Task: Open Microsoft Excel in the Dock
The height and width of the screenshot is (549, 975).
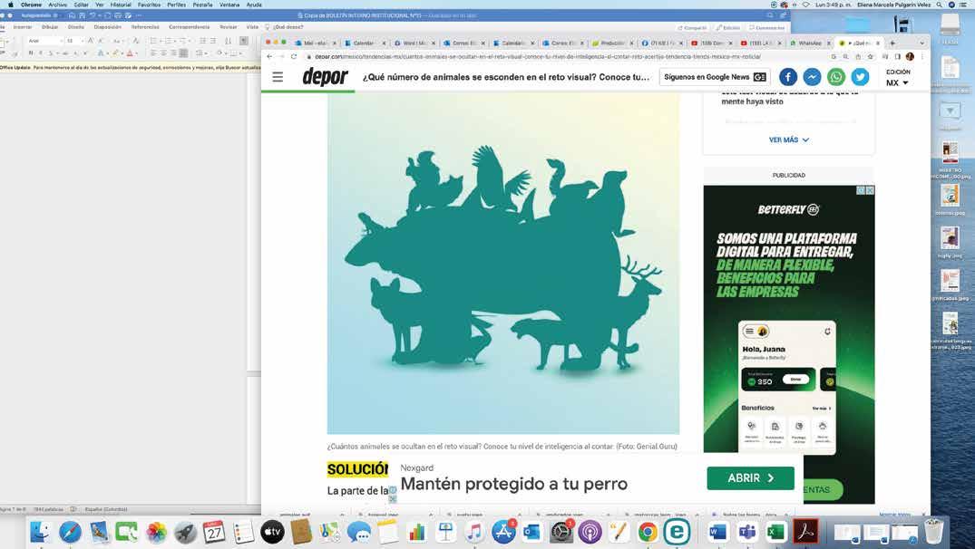Action: click(x=776, y=532)
